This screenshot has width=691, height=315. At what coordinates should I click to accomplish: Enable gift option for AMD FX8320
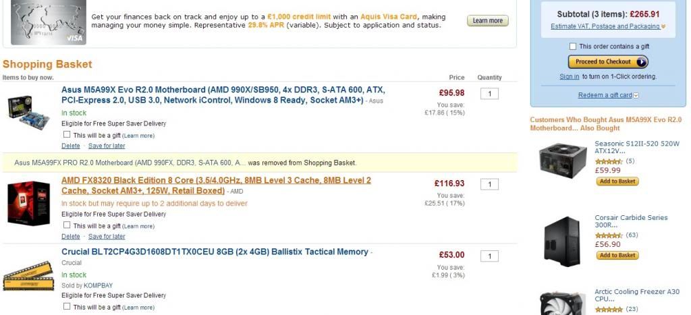pyautogui.click(x=67, y=226)
